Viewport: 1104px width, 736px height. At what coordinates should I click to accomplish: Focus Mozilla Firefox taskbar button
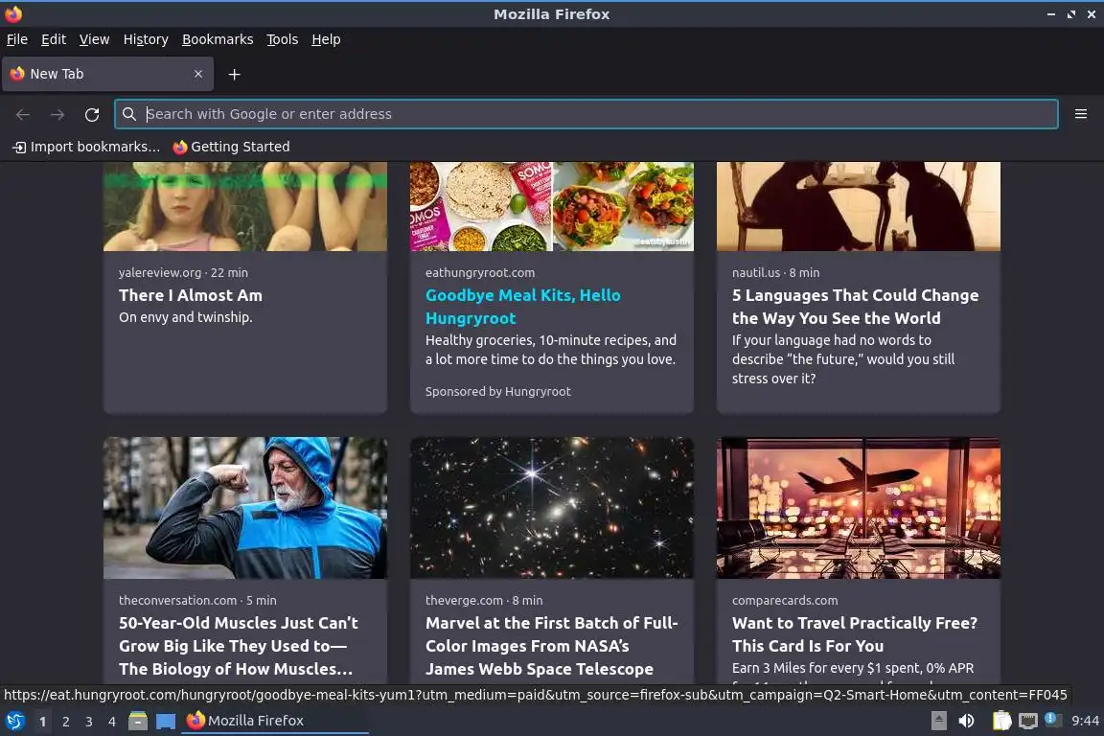[x=275, y=722]
